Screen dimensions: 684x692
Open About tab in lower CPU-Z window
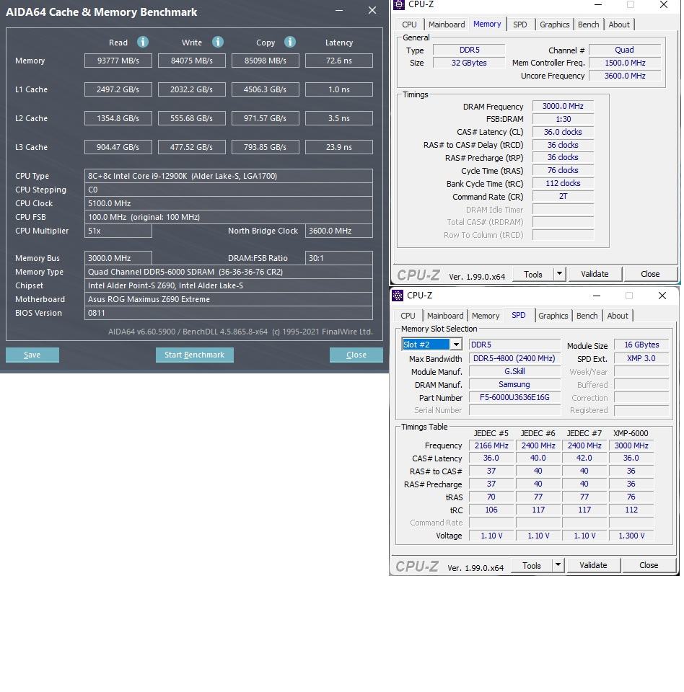point(618,316)
